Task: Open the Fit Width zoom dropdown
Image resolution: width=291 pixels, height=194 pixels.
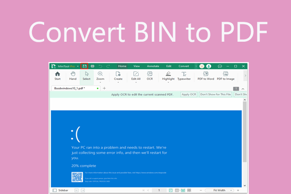Action: (x=219, y=190)
